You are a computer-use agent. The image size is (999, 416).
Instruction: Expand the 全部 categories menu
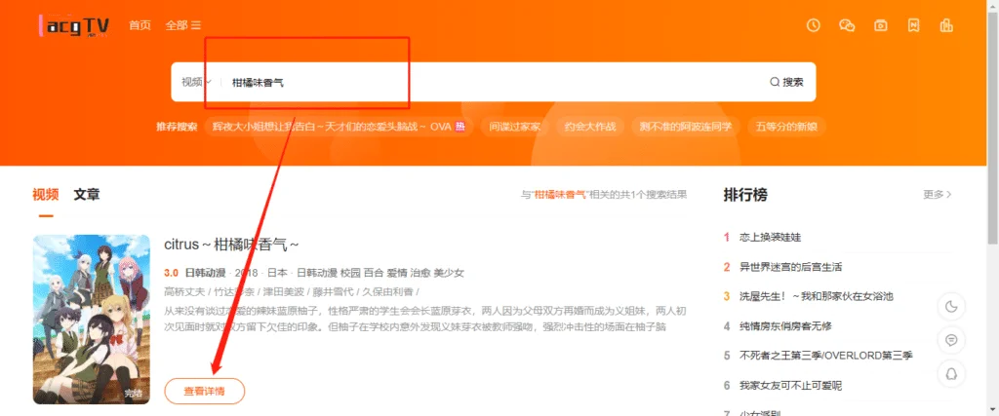(x=182, y=25)
